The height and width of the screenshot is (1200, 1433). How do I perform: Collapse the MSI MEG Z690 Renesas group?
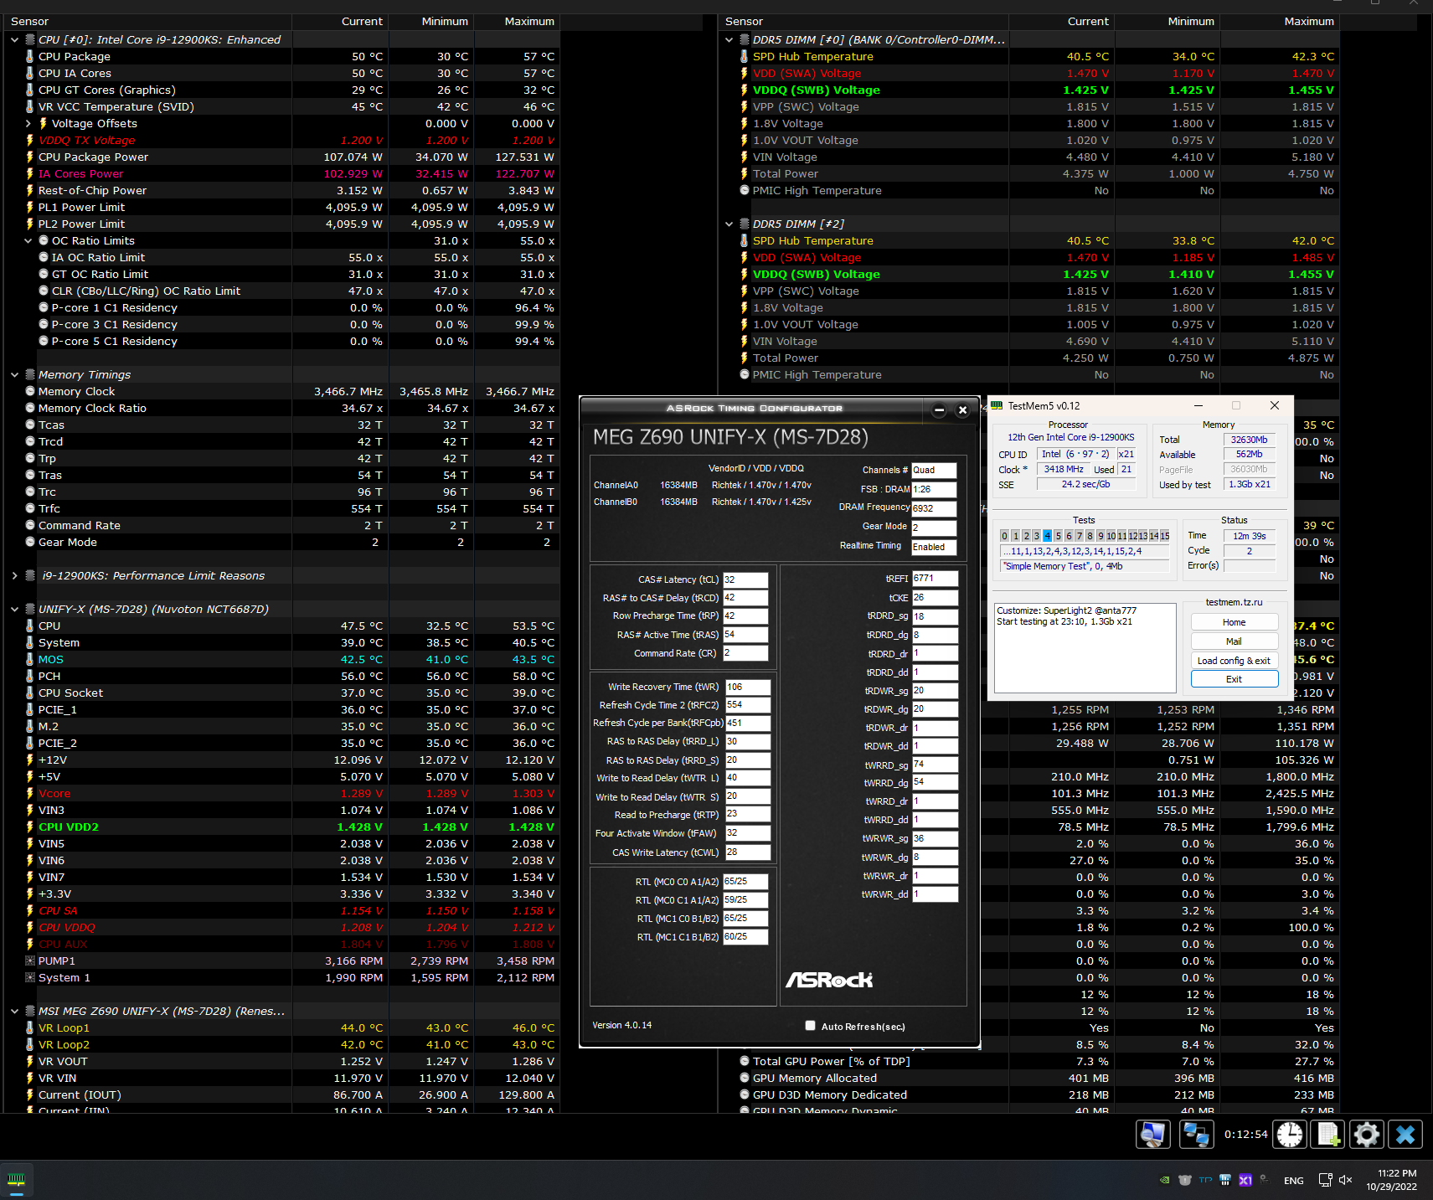point(14,1011)
